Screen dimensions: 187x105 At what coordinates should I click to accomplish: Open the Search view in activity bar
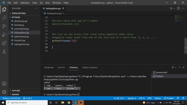pyautogui.click(x=4, y=18)
